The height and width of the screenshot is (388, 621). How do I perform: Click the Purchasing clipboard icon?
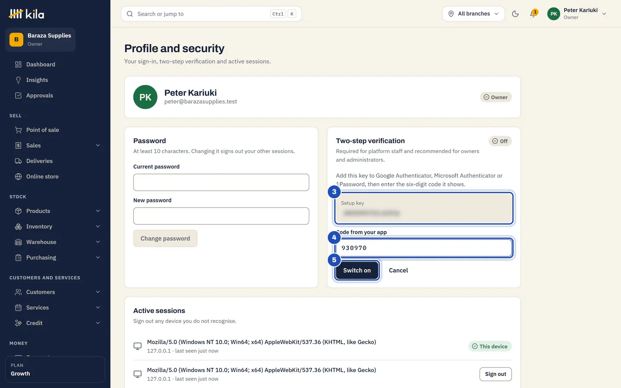coord(18,257)
